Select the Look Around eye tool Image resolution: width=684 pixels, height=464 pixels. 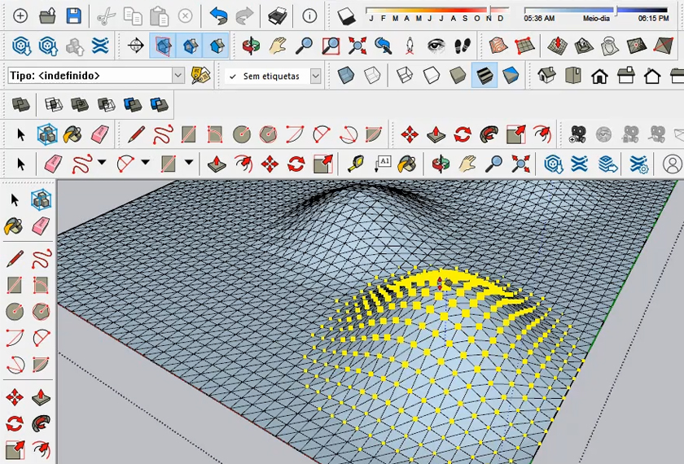point(436,46)
